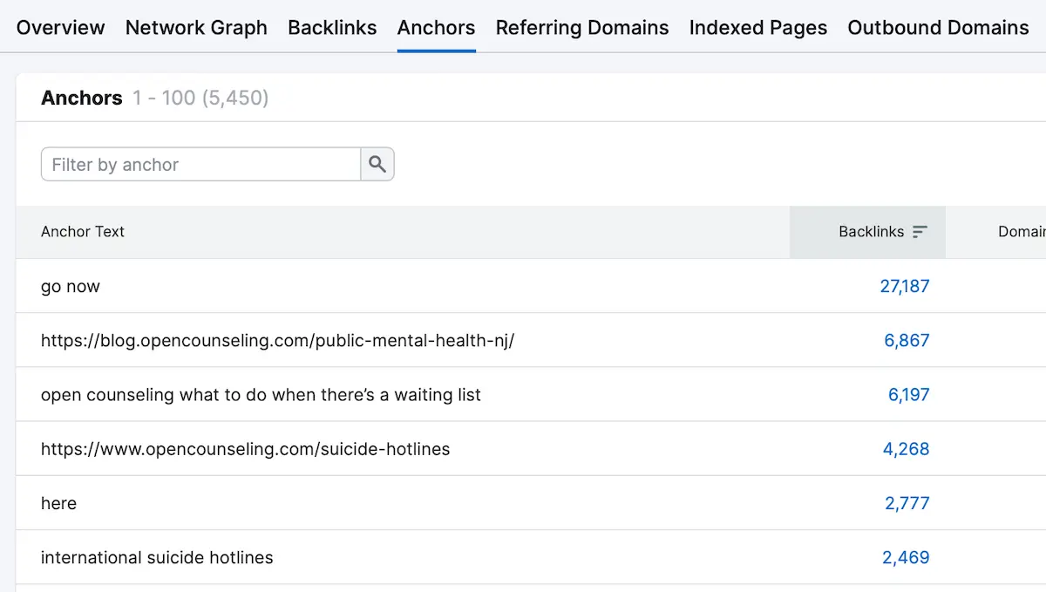Image resolution: width=1046 pixels, height=592 pixels.
Task: Click the sort icon in Backlinks column
Action: pos(920,232)
